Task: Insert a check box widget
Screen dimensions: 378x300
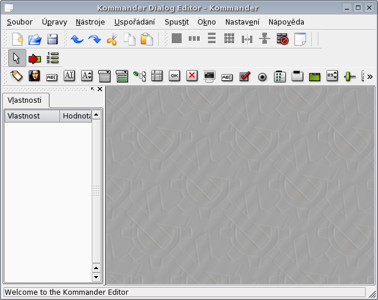Action: (x=245, y=76)
